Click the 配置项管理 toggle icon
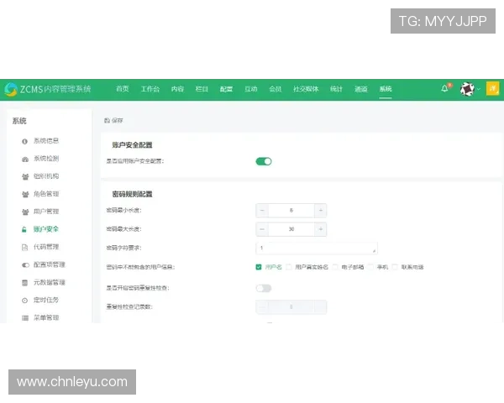 [25, 265]
